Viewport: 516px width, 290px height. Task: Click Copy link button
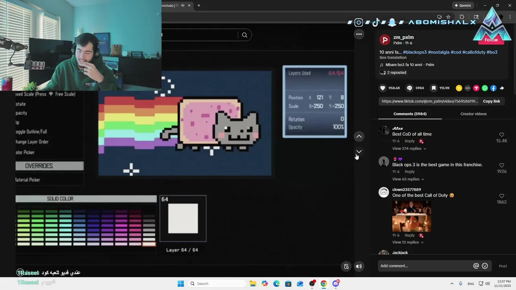[x=491, y=101]
